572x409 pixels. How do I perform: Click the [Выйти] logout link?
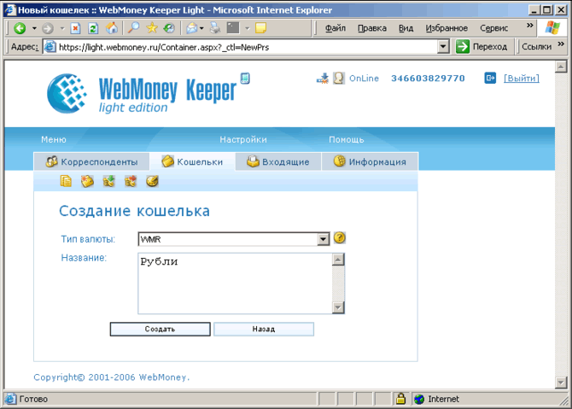coord(522,78)
